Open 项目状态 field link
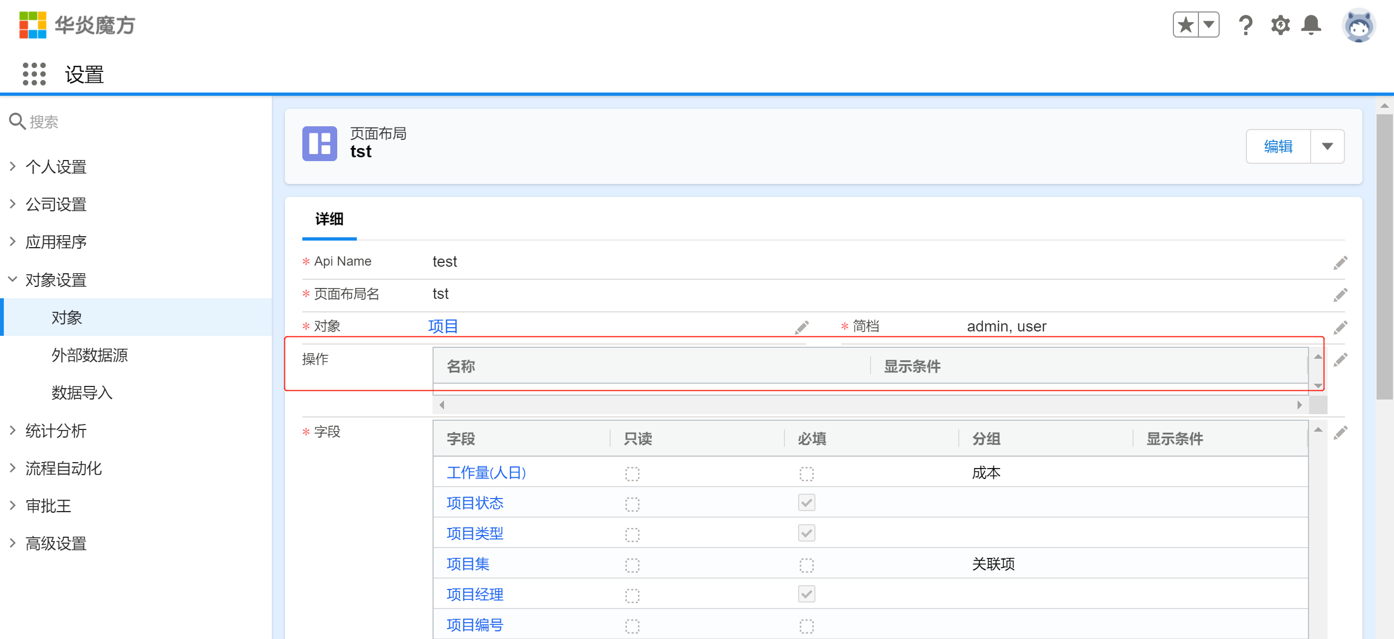 (474, 503)
